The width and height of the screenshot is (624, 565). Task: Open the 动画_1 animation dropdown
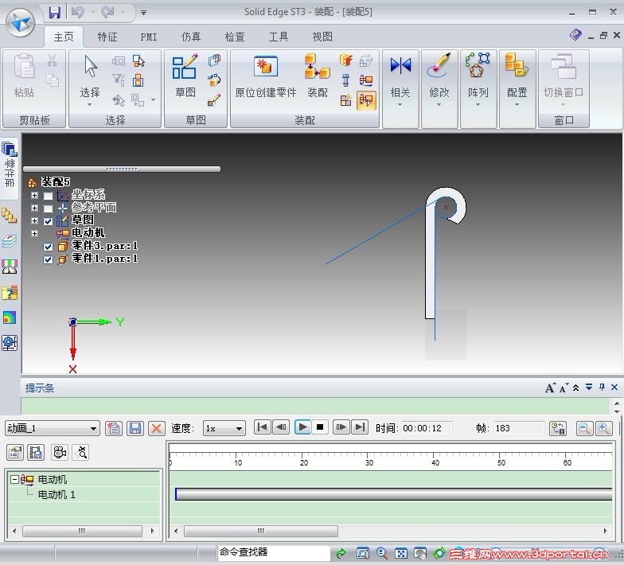92,428
